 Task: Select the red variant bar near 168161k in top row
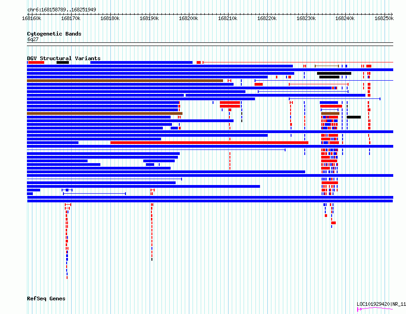[x=36, y=62]
